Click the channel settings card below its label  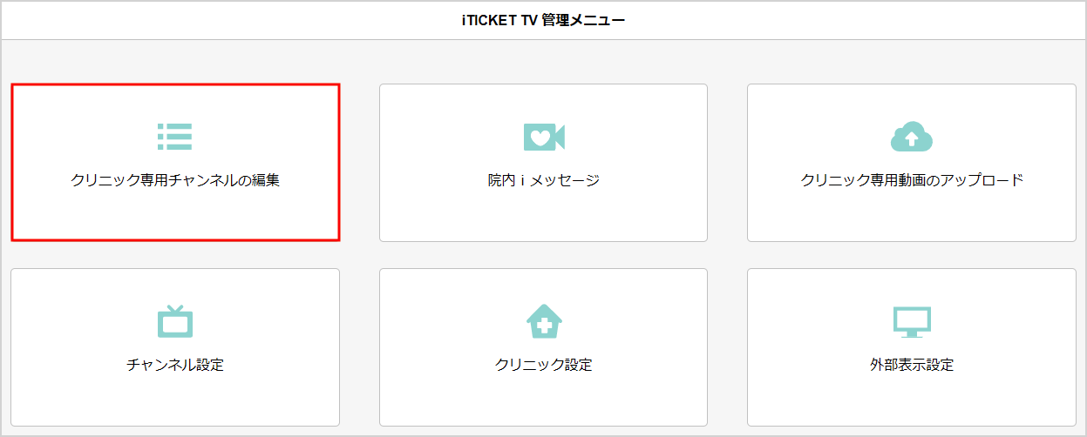pos(175,399)
